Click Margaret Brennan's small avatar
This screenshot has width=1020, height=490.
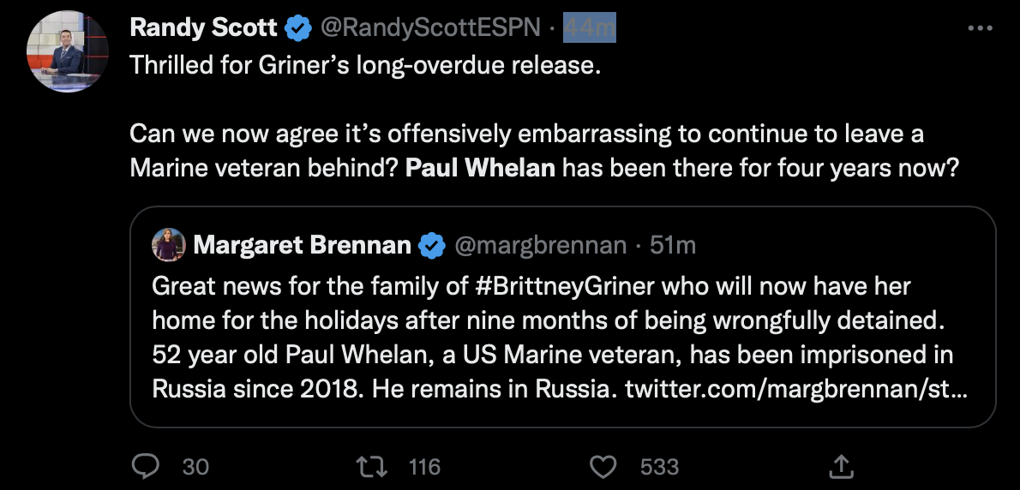click(x=169, y=246)
